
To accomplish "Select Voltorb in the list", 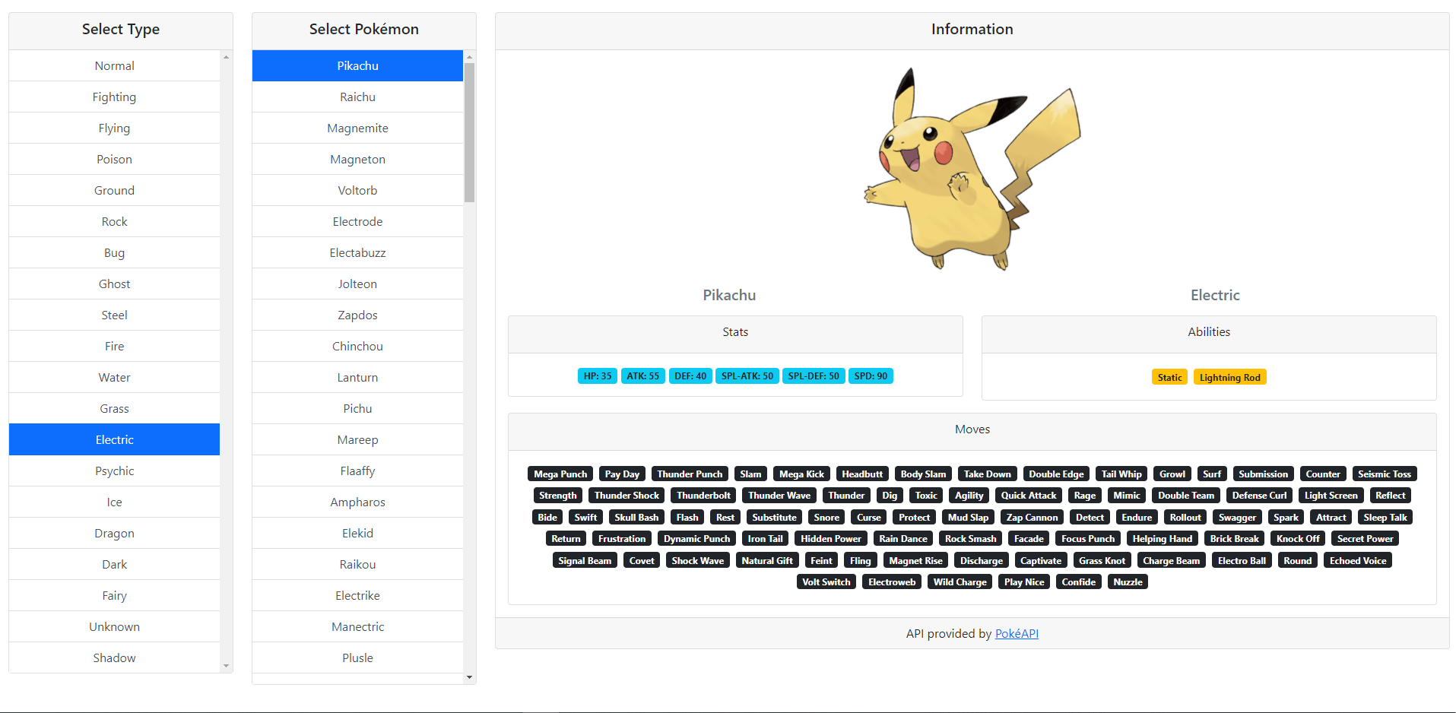I will coord(357,190).
